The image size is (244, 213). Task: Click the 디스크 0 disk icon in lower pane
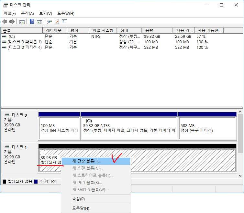tap(7, 115)
